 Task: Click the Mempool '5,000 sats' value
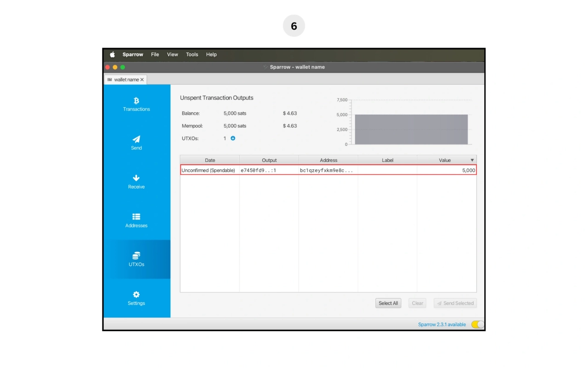point(235,126)
